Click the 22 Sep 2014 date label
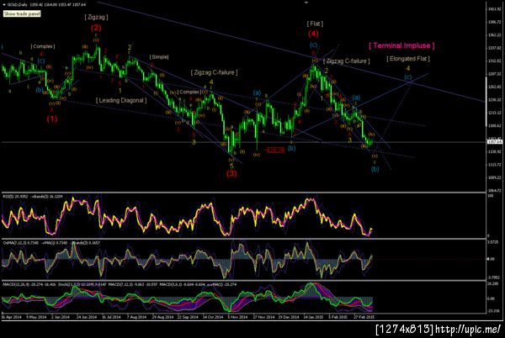 tap(188, 317)
